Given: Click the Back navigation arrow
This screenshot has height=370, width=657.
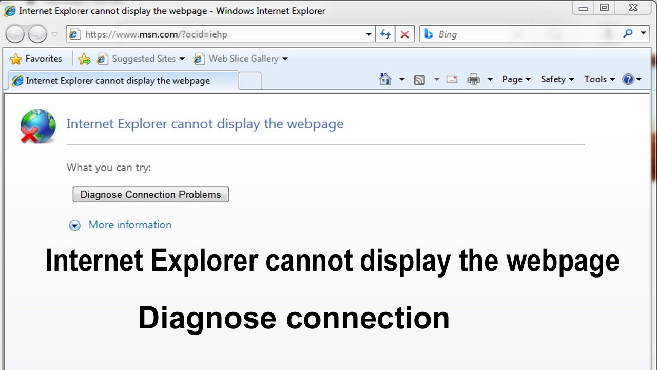Looking at the screenshot, I should pos(15,34).
